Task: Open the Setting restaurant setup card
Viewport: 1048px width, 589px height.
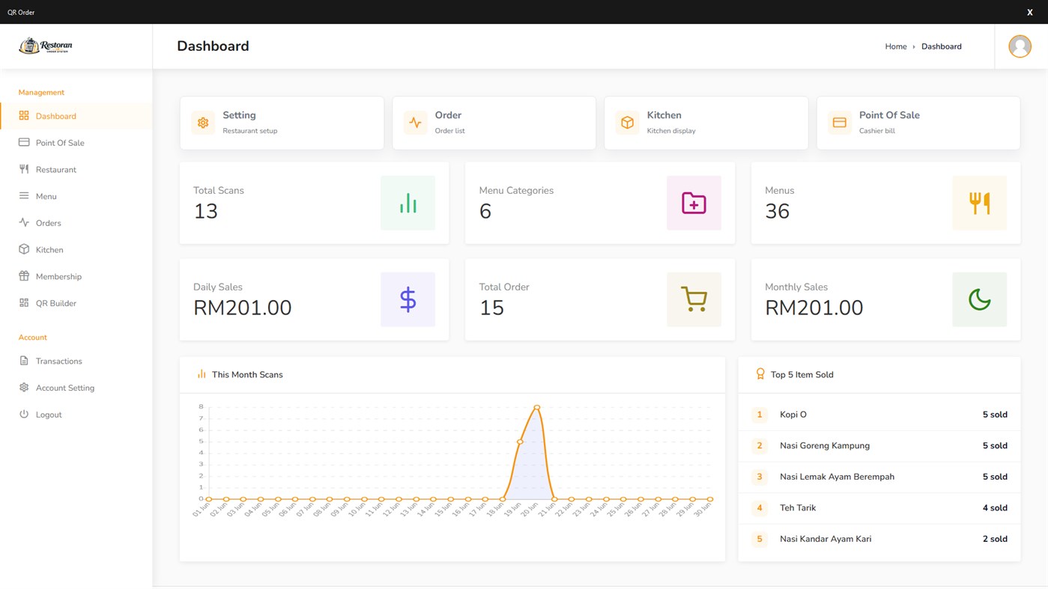Action: click(282, 123)
